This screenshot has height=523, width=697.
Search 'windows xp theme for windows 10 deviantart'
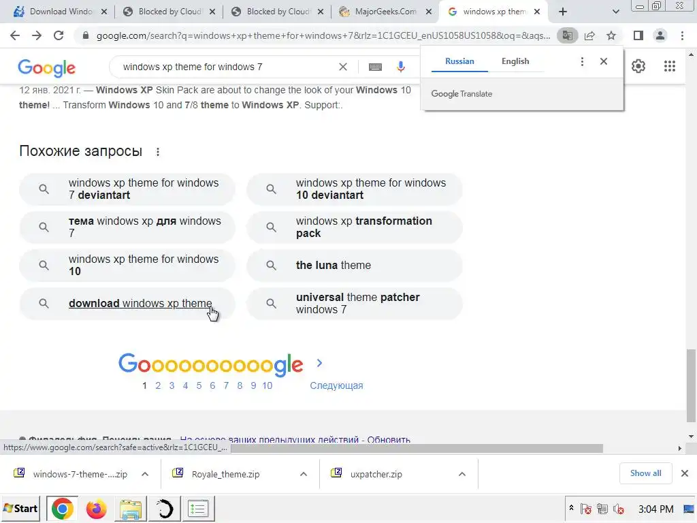point(354,189)
